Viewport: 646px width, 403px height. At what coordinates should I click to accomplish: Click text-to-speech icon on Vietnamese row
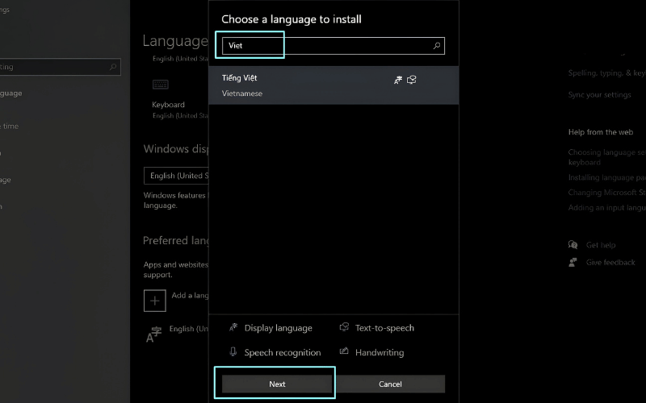(412, 80)
